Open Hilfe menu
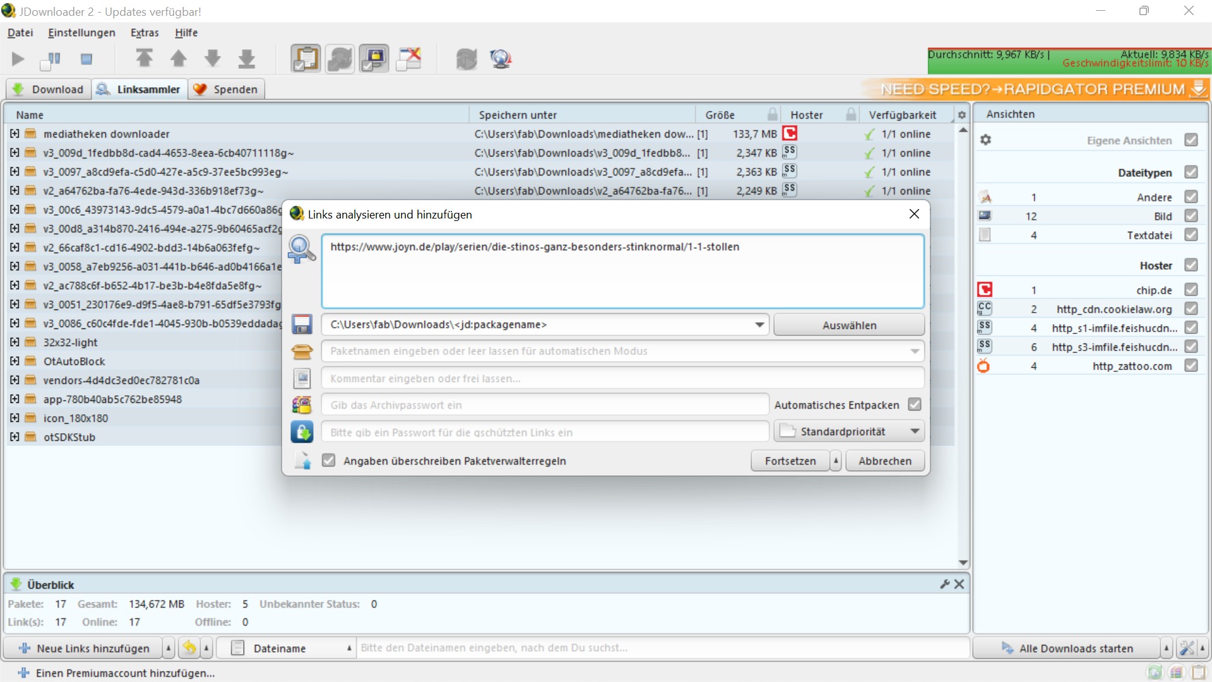The height and width of the screenshot is (682, 1212). (x=186, y=32)
